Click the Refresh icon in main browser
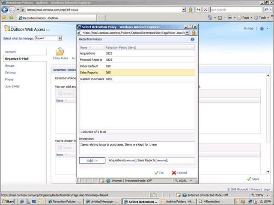The height and width of the screenshot is (205, 274). click(x=199, y=10)
